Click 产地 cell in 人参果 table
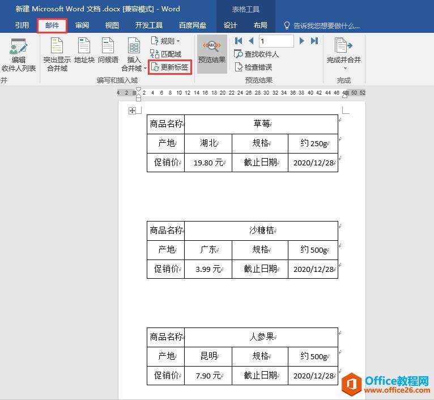 point(165,356)
